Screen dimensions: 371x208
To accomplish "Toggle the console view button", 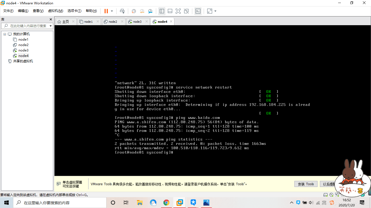I will [x=198, y=11].
